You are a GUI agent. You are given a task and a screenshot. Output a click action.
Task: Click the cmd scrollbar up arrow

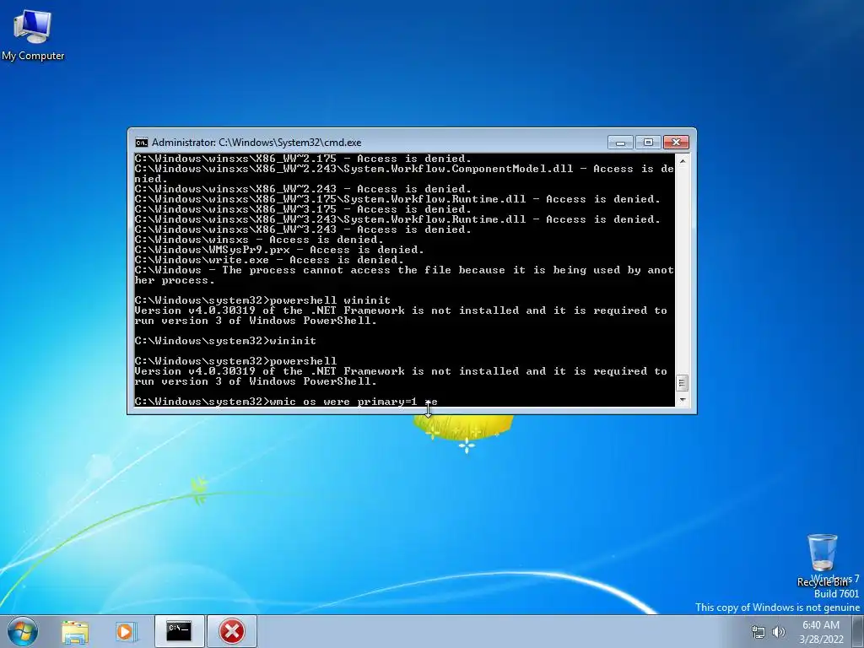(682, 161)
